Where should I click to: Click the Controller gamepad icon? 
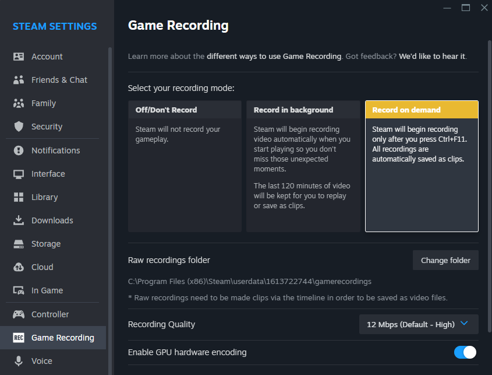click(x=19, y=314)
